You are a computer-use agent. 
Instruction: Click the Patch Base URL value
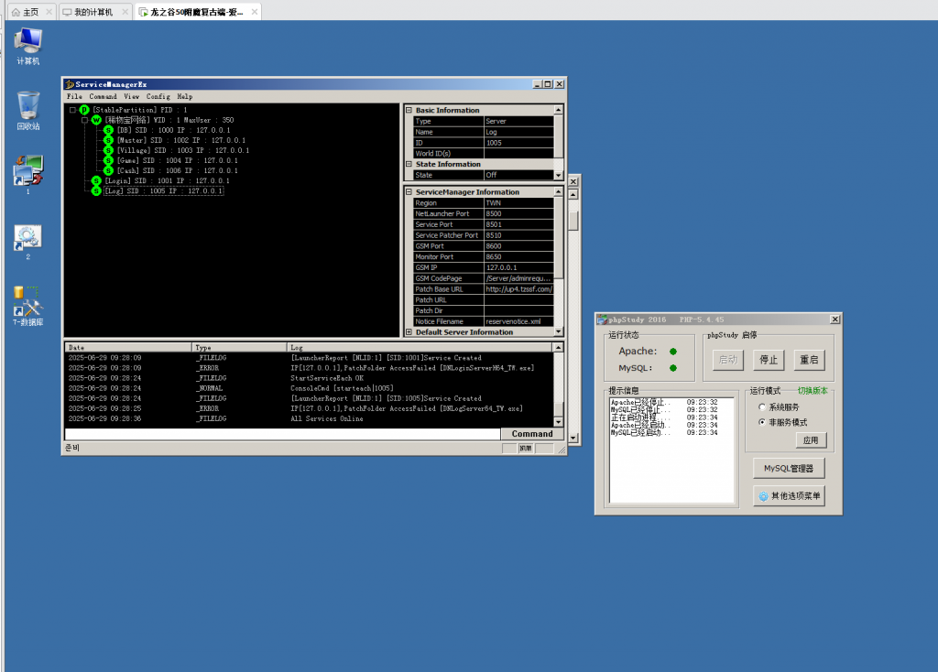point(518,289)
